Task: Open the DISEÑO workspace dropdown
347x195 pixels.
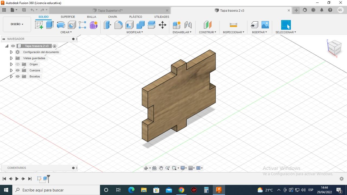Action: point(17,24)
